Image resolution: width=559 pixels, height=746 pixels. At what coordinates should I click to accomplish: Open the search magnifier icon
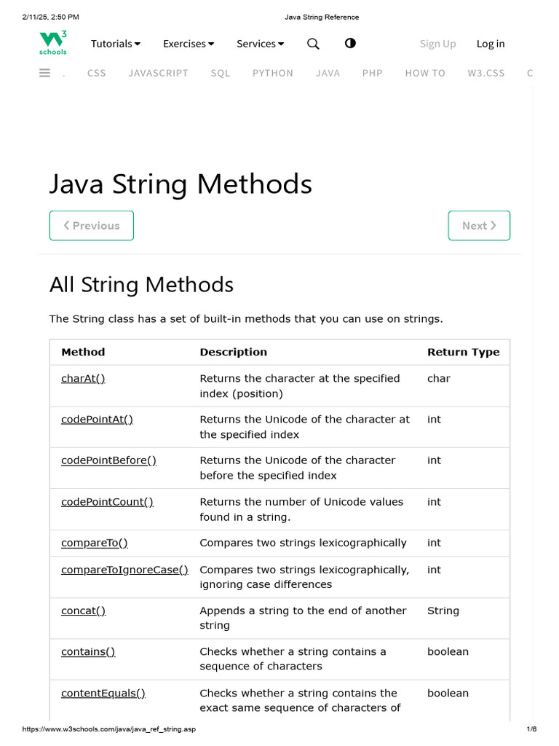[x=313, y=44]
